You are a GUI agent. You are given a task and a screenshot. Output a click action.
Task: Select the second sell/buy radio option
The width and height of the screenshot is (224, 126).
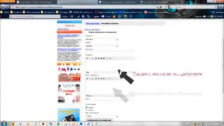pos(86,110)
